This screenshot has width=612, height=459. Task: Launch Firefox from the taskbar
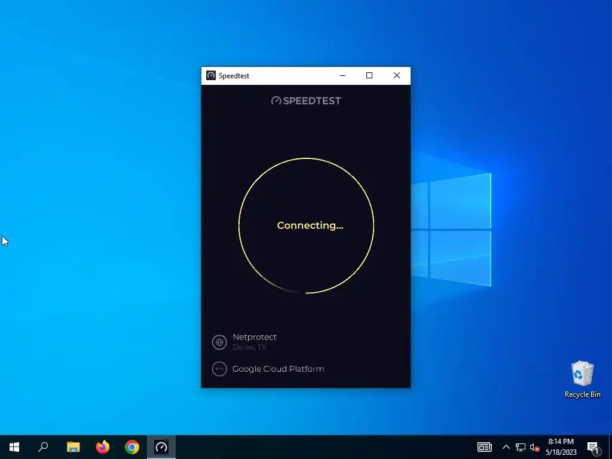tap(103, 447)
